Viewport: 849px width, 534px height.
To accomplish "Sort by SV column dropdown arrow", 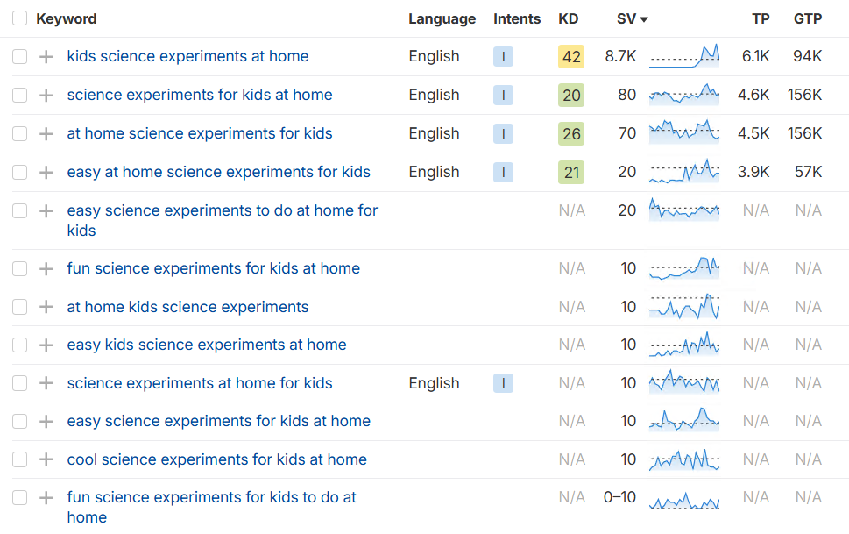I will click(644, 19).
